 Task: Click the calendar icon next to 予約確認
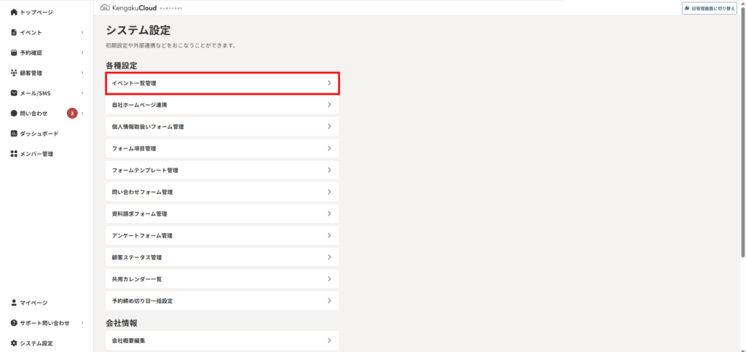click(x=14, y=52)
